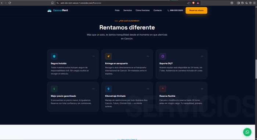Open Brave Rewards triangle icon
This screenshot has width=257, height=140.
coord(198,3)
